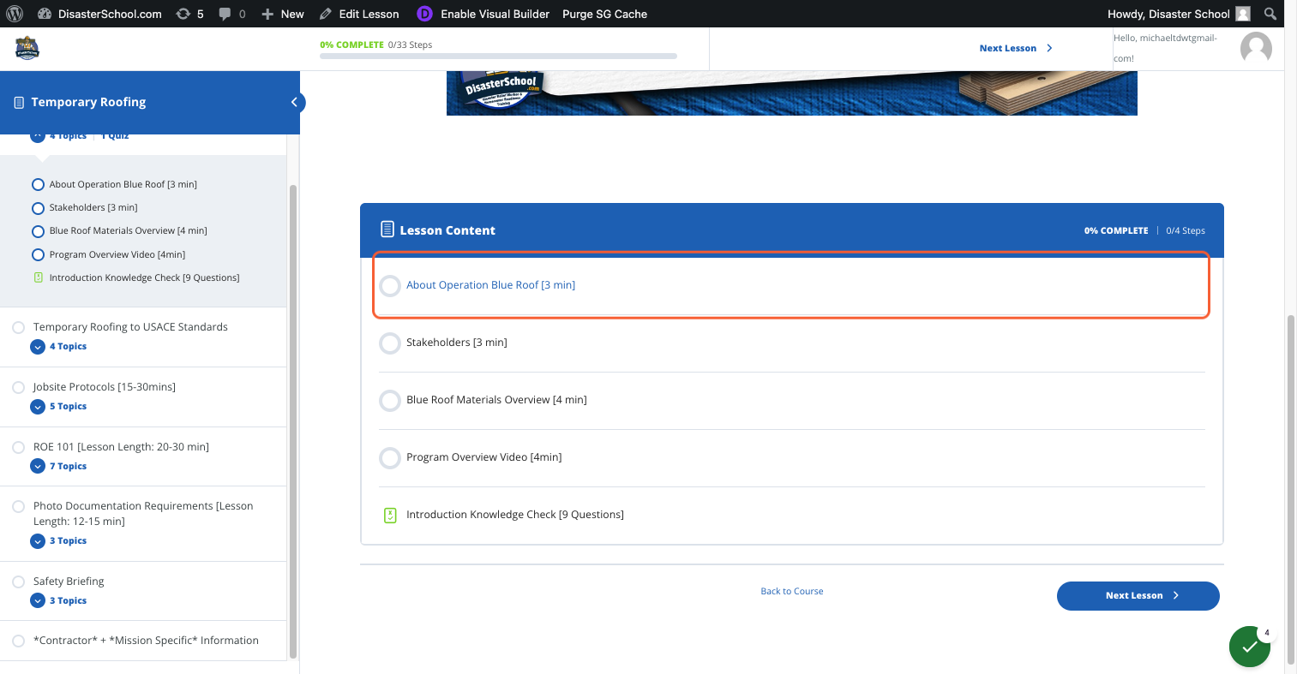Viewport: 1297px width, 674px height.
Task: Click the user avatar in the header
Action: coord(1256,48)
